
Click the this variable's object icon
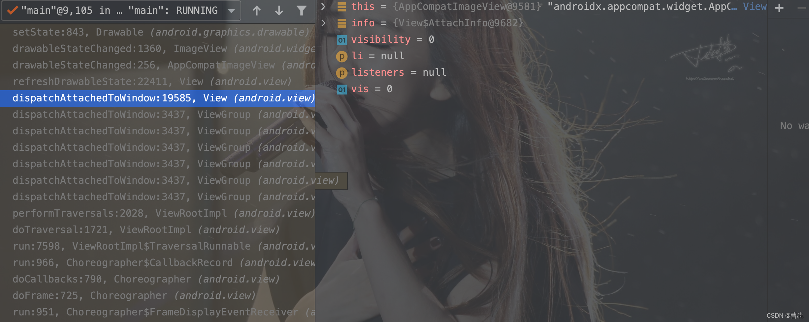click(x=342, y=7)
